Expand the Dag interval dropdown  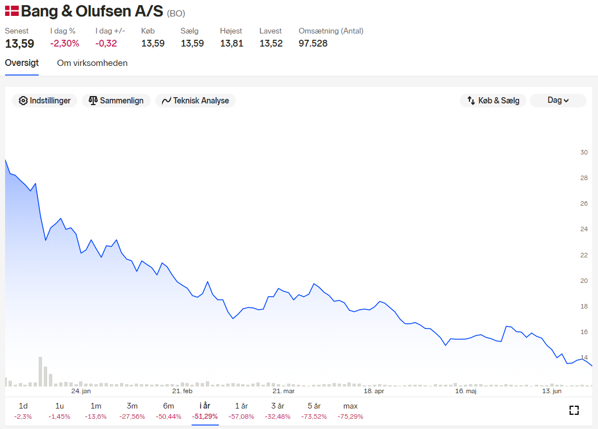point(558,101)
